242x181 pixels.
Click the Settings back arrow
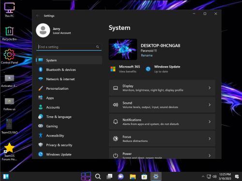[38, 15]
